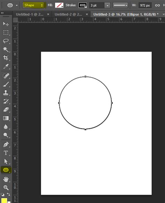
Task: Click the ellipse top anchor point
Action: [x=85, y=77]
